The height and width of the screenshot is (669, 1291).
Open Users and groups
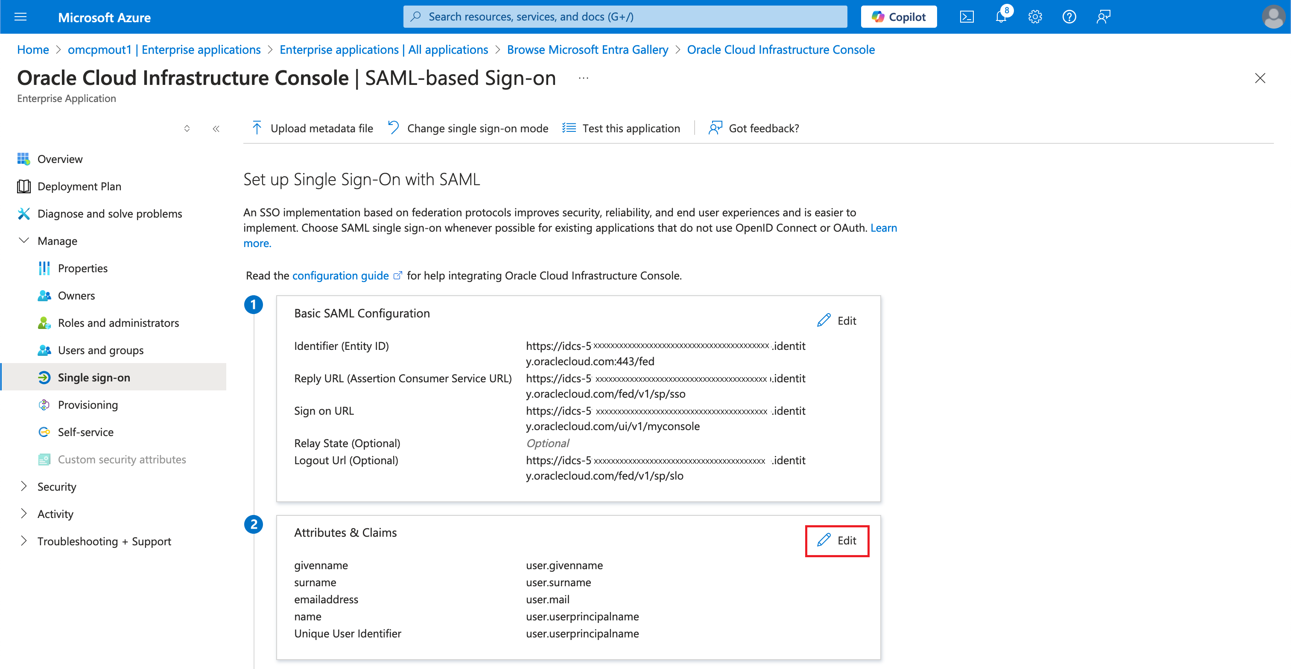(x=100, y=350)
